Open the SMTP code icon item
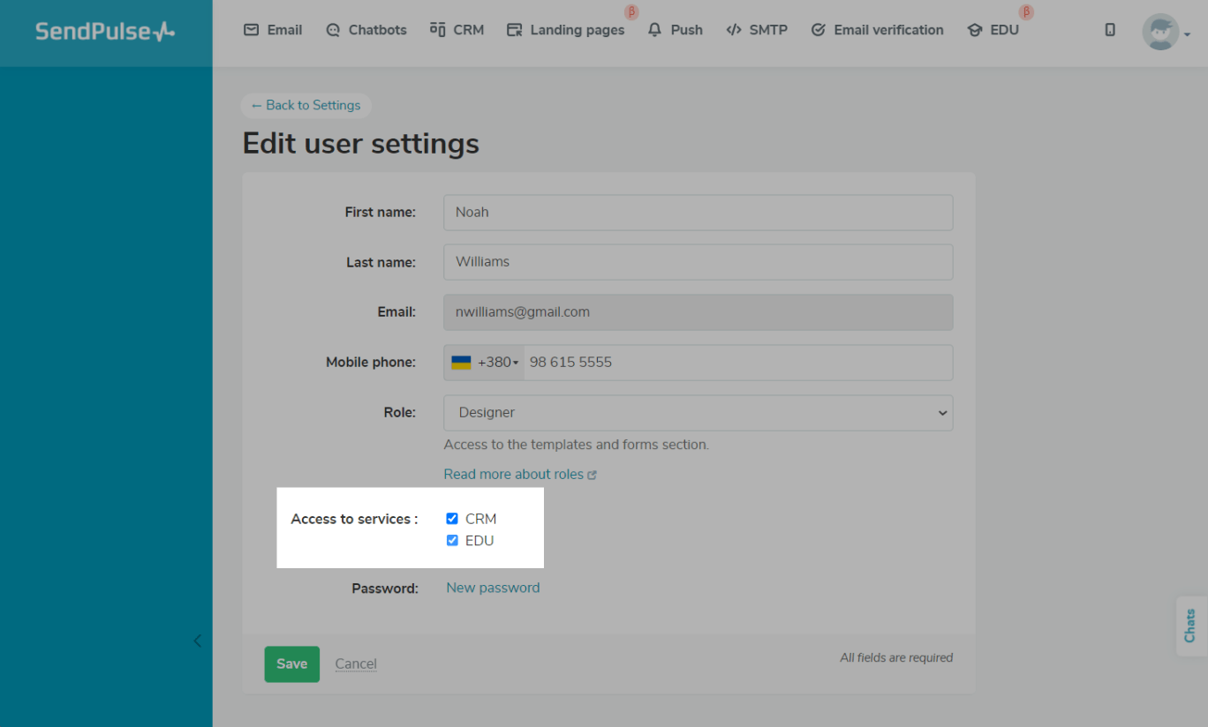This screenshot has width=1208, height=727. 756,30
